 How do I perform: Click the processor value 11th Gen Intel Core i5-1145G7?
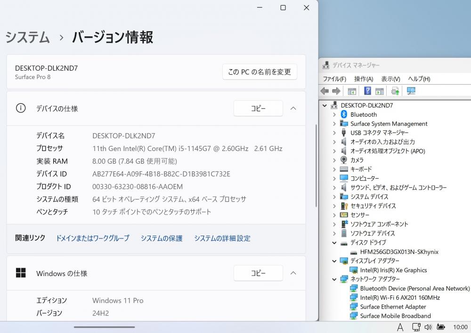187,149
